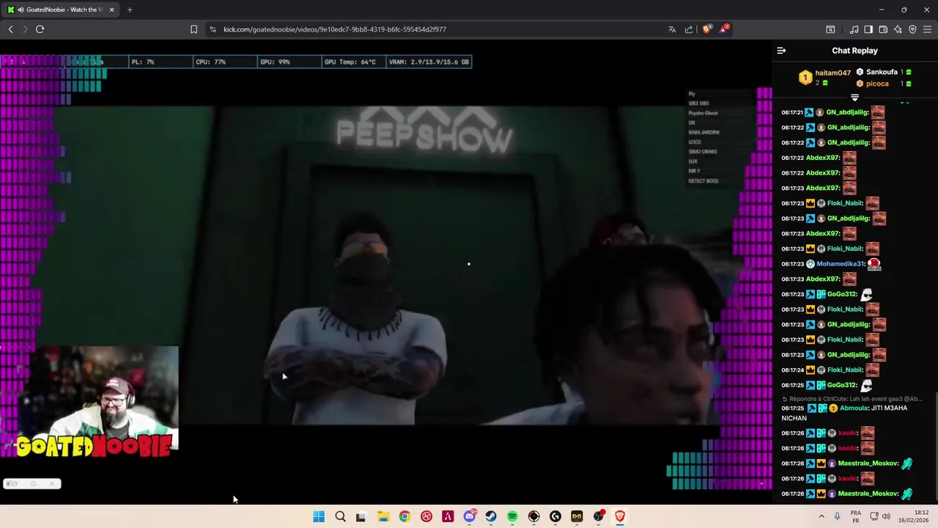
Task: Open the browser hamburger menu
Action: point(927,29)
